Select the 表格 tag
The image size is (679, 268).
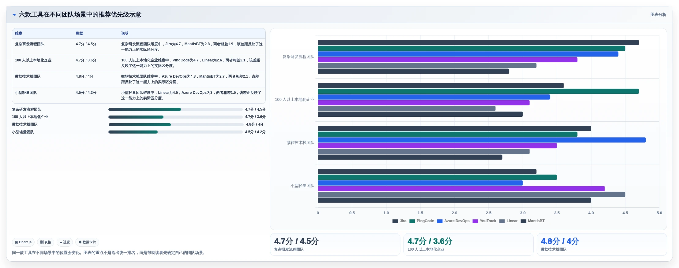pyautogui.click(x=46, y=242)
